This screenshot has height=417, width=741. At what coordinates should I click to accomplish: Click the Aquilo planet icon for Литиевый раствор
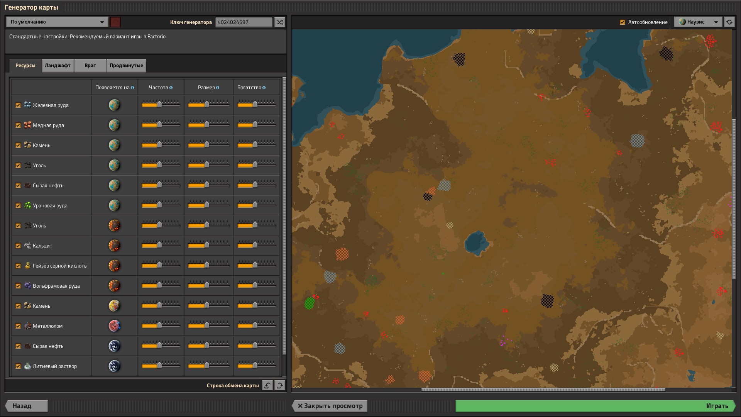tap(114, 366)
